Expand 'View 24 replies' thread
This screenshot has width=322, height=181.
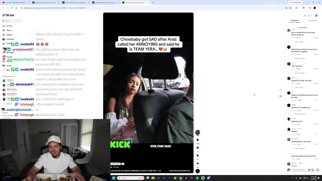click(301, 114)
